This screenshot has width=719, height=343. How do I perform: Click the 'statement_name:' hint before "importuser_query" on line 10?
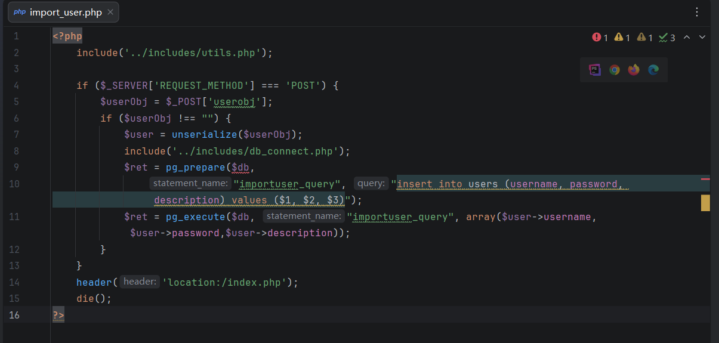coord(189,183)
